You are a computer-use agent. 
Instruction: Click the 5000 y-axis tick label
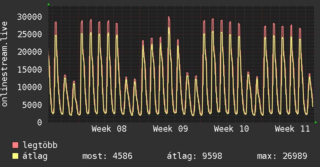click(32, 105)
